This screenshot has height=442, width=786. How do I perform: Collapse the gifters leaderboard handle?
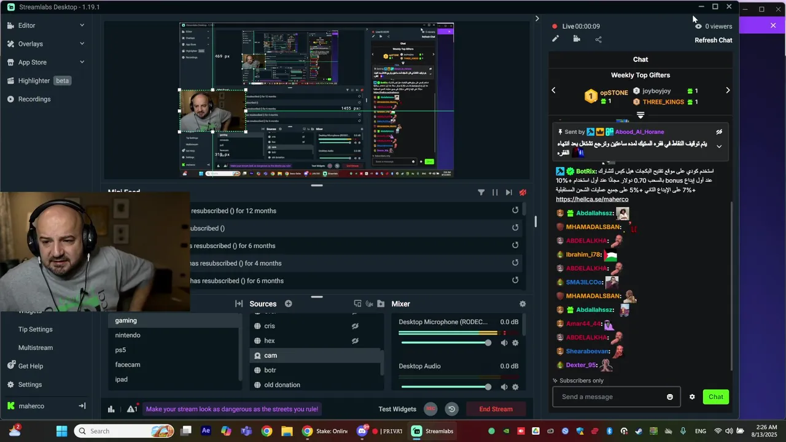coord(640,115)
